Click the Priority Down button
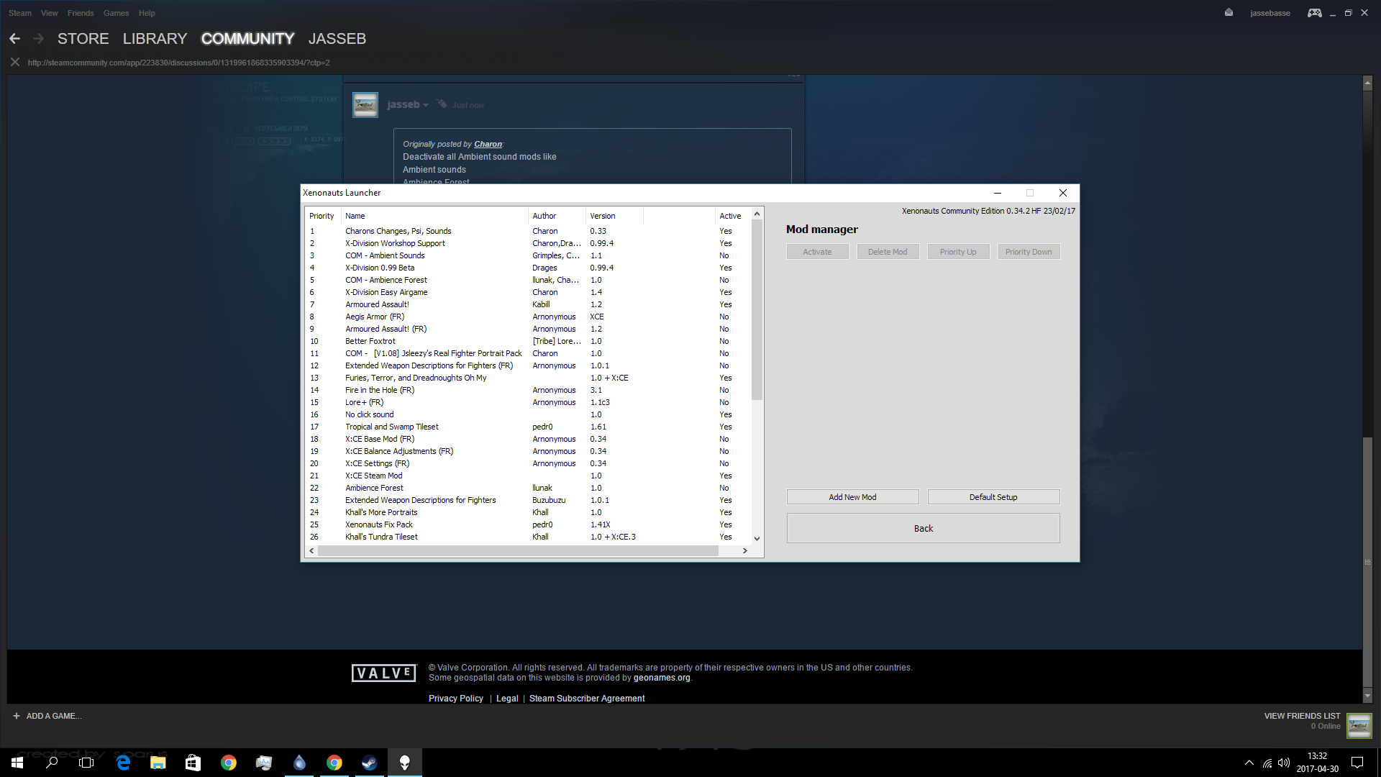This screenshot has width=1381, height=777. click(1029, 252)
